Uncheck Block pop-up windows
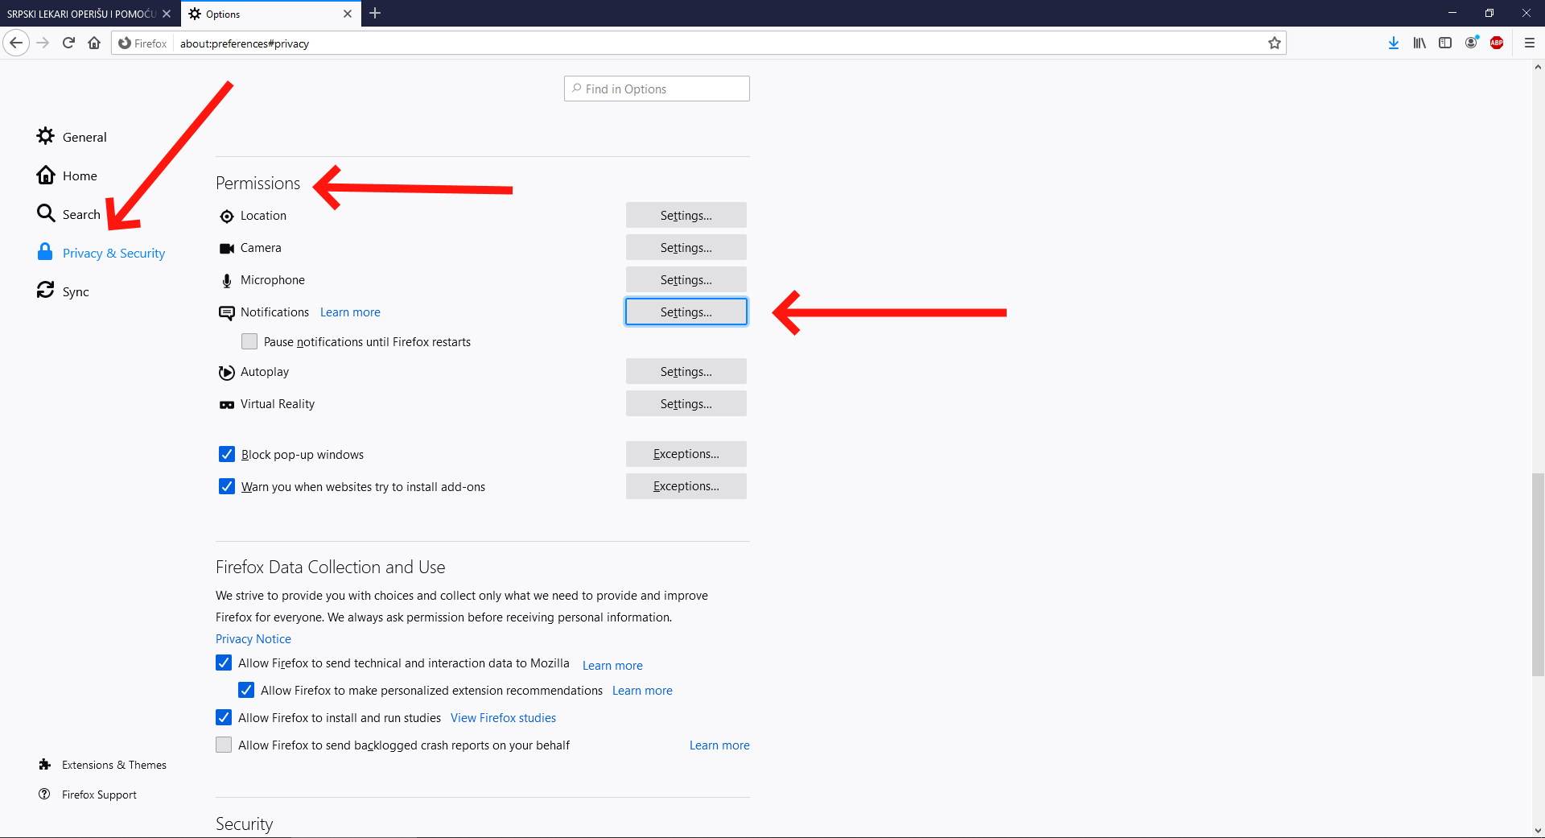 pos(226,454)
